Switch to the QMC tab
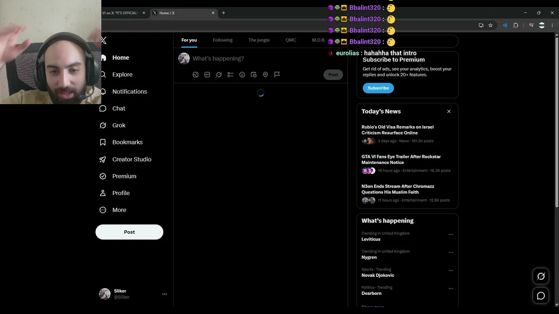The image size is (559, 314). (x=291, y=40)
